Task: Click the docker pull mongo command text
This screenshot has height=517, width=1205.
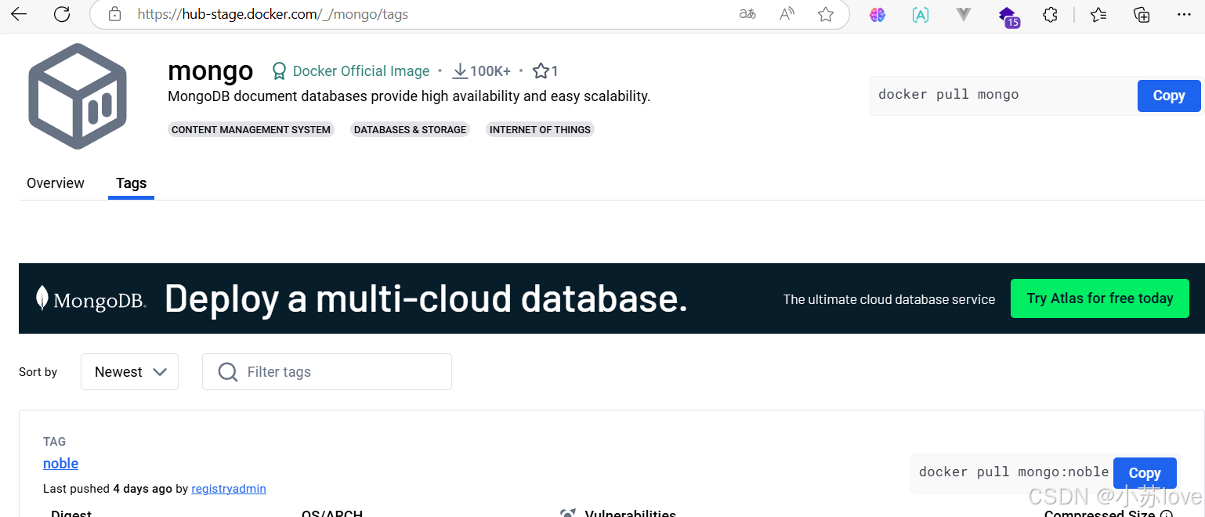Action: [x=949, y=94]
